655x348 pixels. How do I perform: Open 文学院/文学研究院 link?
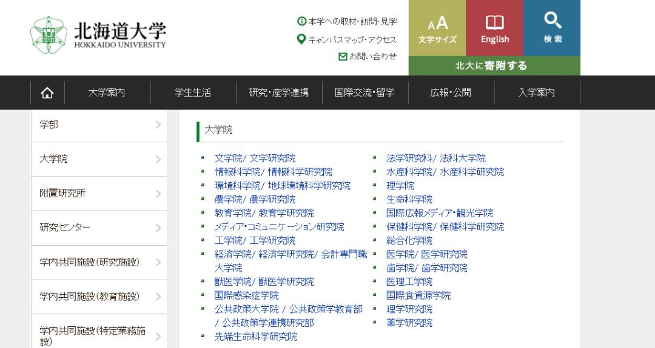[x=255, y=159]
